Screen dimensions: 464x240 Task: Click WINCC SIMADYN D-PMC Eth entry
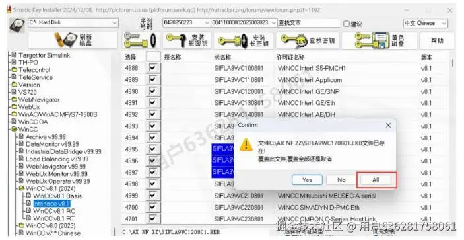319,208
